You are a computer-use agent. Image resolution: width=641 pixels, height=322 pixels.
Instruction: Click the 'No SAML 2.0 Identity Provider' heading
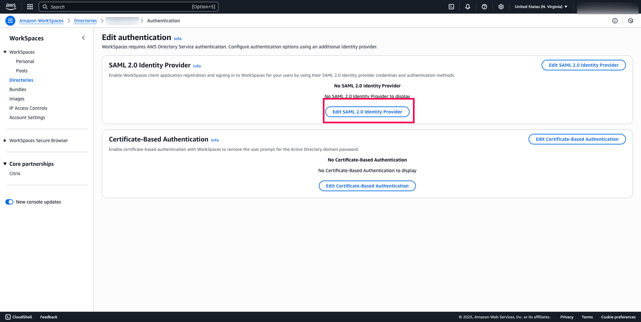367,86
